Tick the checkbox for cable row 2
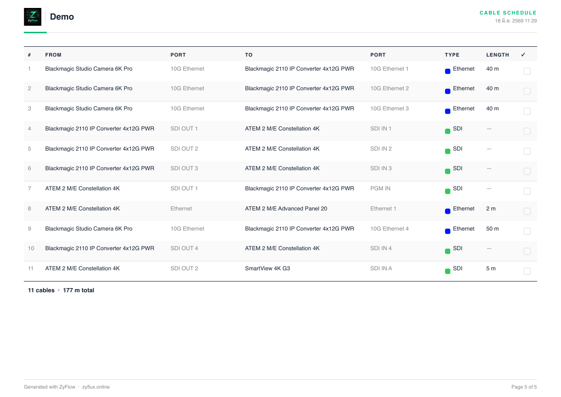Screen dimensions: 561x397 527,91
